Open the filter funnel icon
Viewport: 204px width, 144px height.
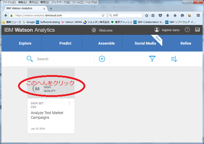pos(152,59)
